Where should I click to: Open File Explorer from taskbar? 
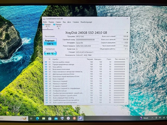click(44, 119)
